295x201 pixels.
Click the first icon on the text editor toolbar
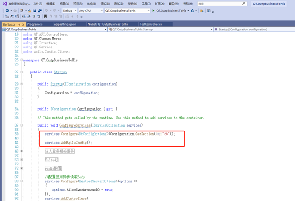7,16
